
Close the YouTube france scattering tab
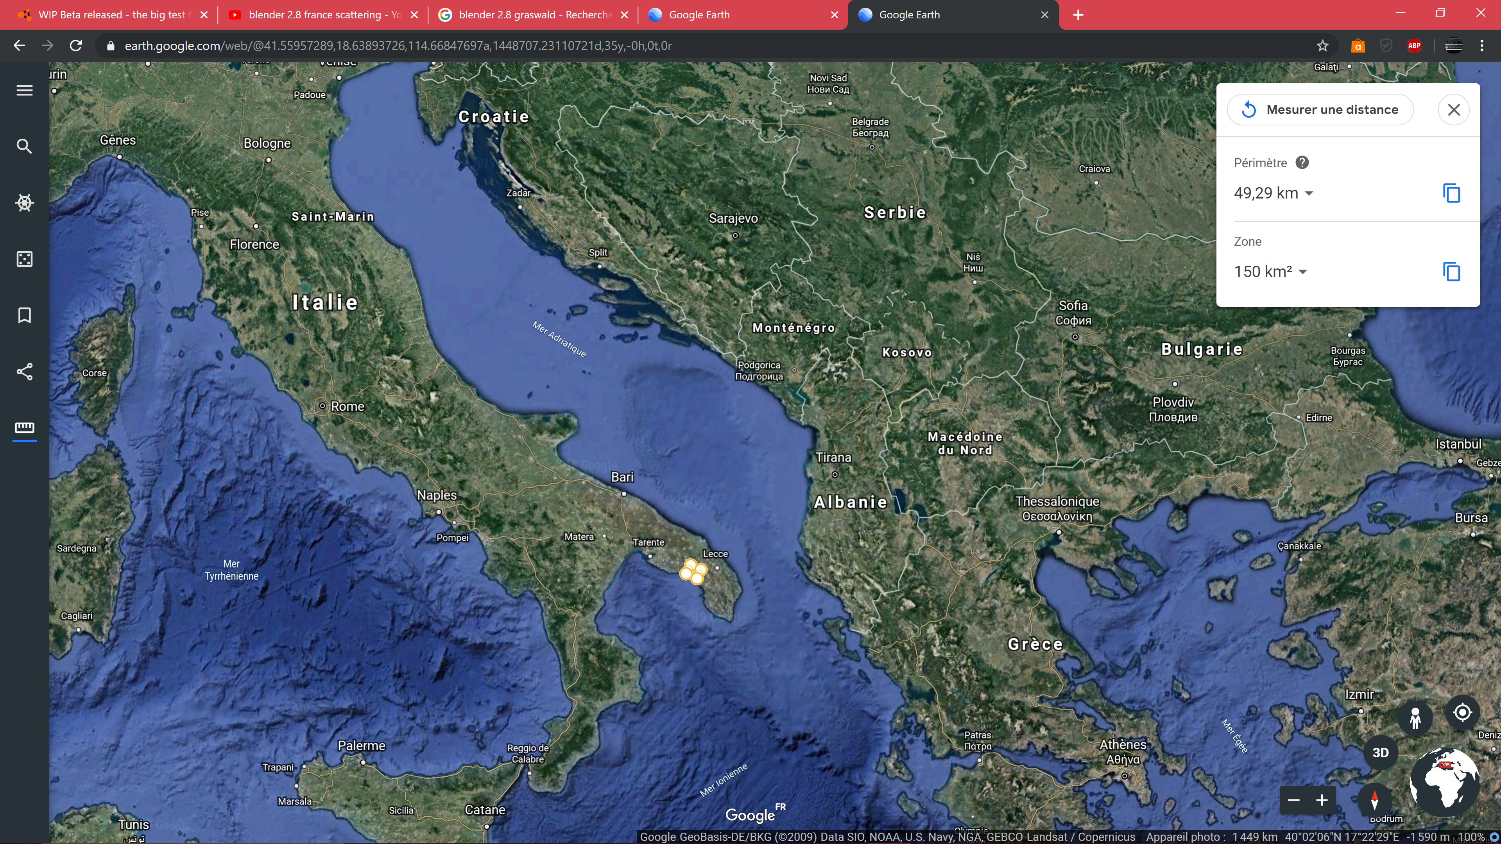[x=414, y=15]
